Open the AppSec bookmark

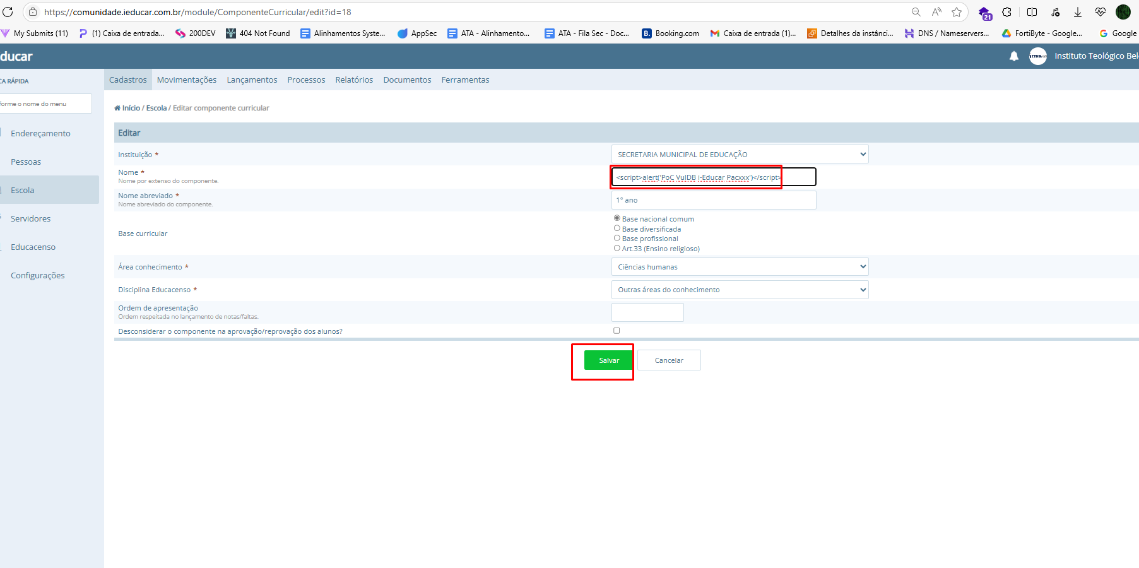coord(417,33)
